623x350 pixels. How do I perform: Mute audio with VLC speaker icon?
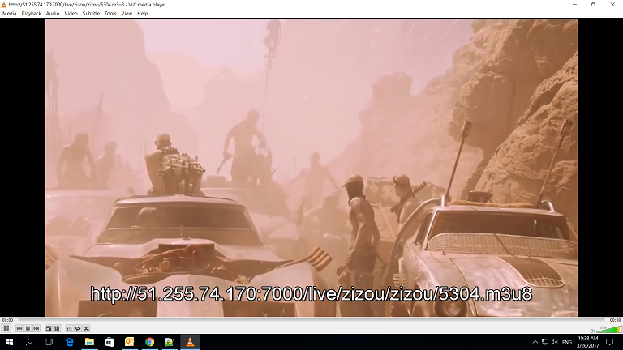[592, 331]
